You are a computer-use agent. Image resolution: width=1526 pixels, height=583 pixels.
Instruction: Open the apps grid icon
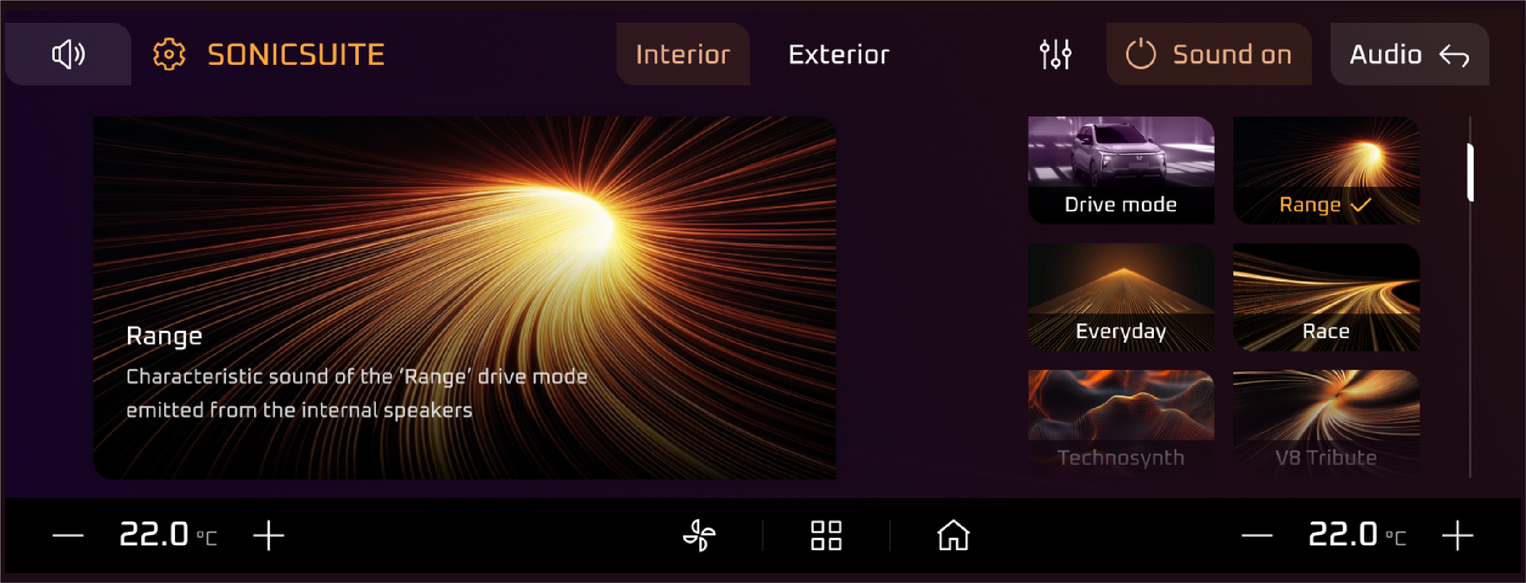tap(826, 536)
